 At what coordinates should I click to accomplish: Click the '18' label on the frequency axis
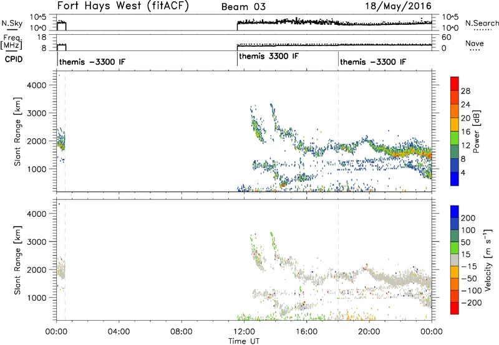(41, 37)
